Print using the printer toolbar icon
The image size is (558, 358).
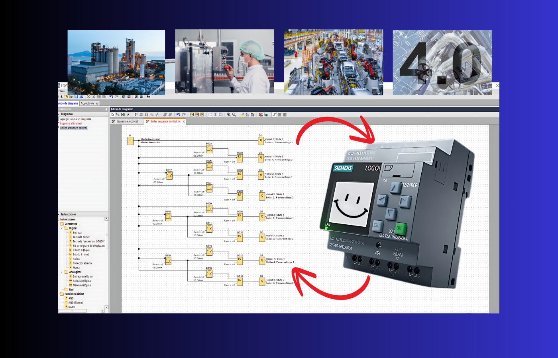(x=81, y=97)
